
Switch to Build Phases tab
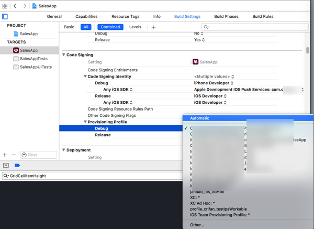[226, 16]
